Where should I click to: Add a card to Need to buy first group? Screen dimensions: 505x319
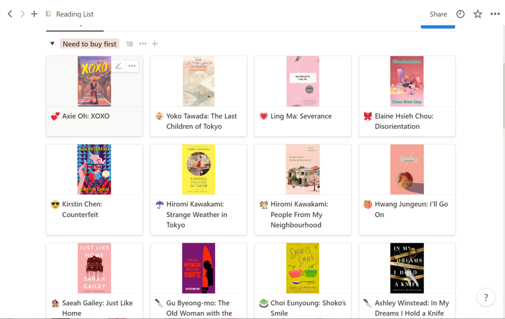click(x=155, y=44)
